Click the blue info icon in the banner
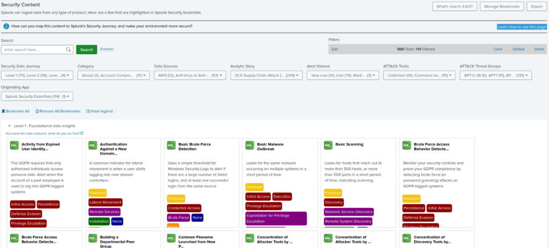The image size is (549, 248). click(6, 26)
